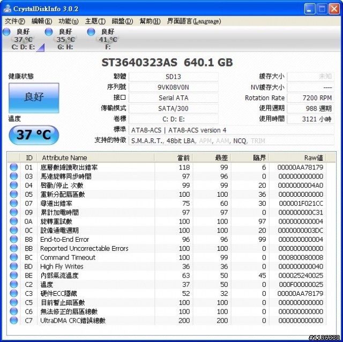Click the 當前 column header
343x342 pixels.
click(x=174, y=158)
